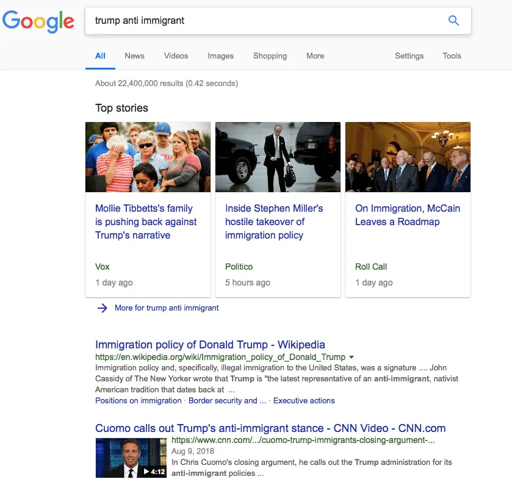Viewport: 512px width, 493px height.
Task: Switch to the News tab
Action: coord(134,56)
